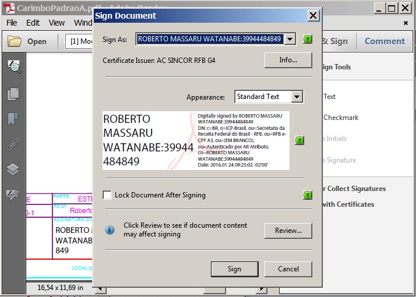416x297 pixels.
Task: Switch to the Fill & Sign pane tab
Action: 335,41
